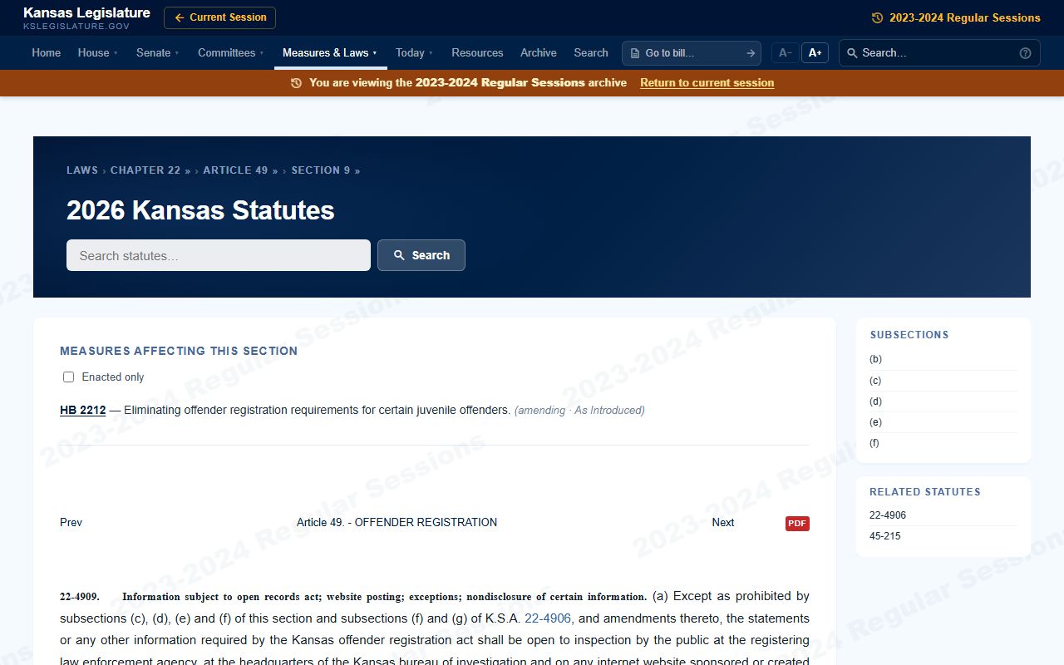Decrease font size with the A- button

click(x=785, y=53)
